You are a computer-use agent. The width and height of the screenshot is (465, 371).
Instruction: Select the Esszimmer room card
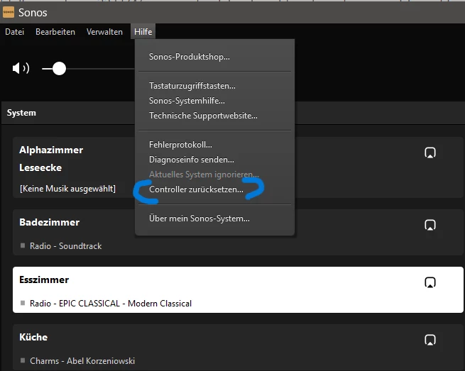(238, 290)
